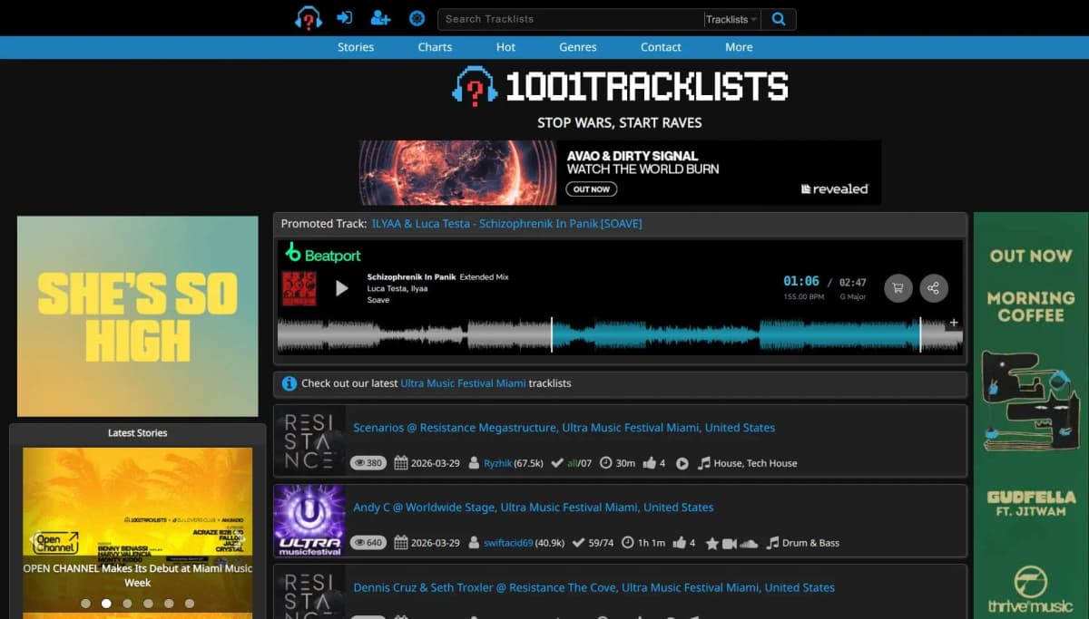Screen dimensions: 1089x619
Task: Click the 01:06 elapsed time in the player
Action: [x=801, y=281]
